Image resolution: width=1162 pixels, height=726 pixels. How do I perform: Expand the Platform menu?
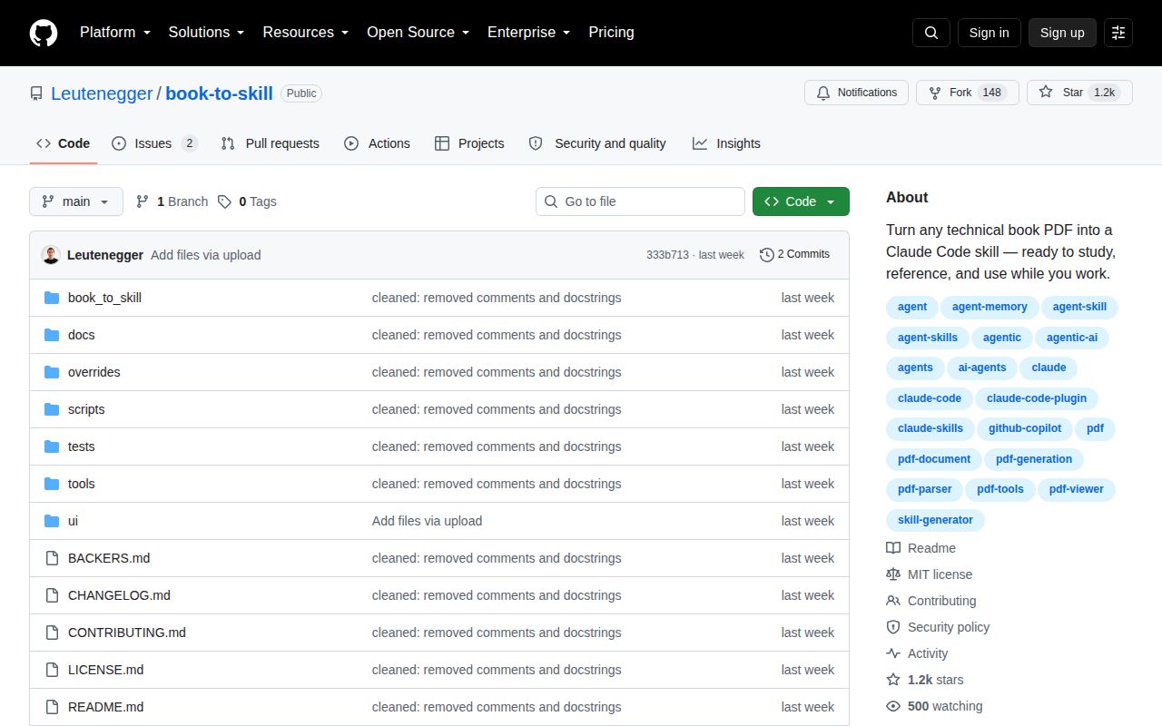pyautogui.click(x=114, y=33)
